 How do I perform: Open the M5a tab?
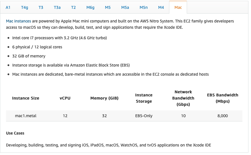[x=125, y=7]
